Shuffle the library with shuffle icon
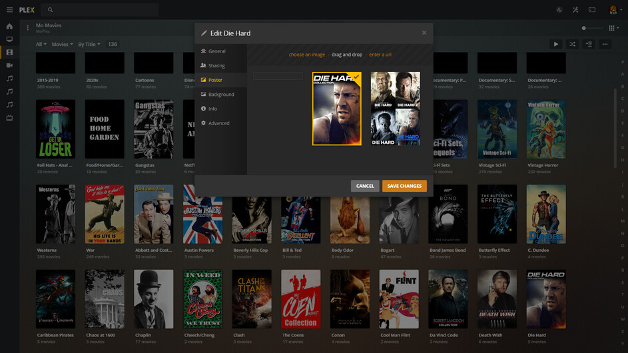 (x=572, y=44)
